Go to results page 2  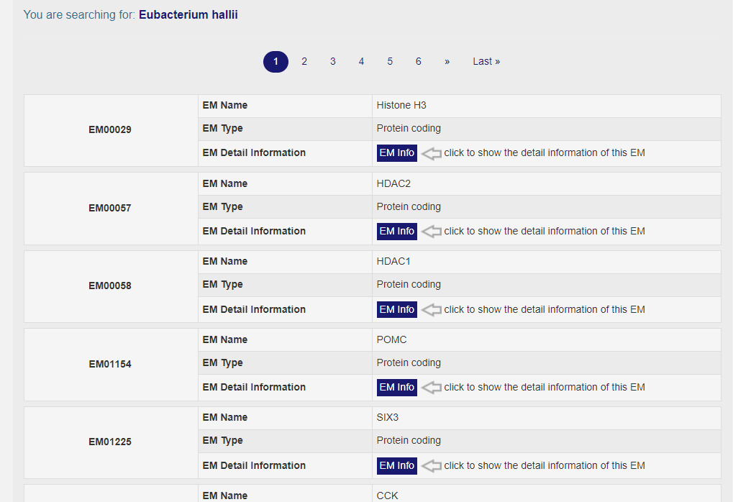304,62
